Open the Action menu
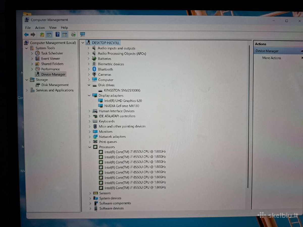 (x=40, y=28)
